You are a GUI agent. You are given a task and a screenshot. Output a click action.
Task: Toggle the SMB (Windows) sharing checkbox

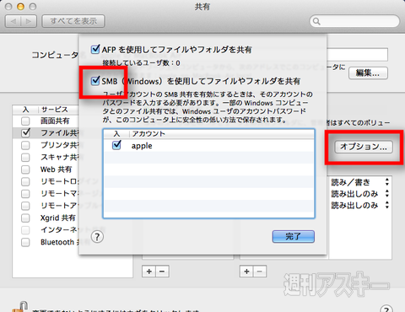tap(95, 81)
